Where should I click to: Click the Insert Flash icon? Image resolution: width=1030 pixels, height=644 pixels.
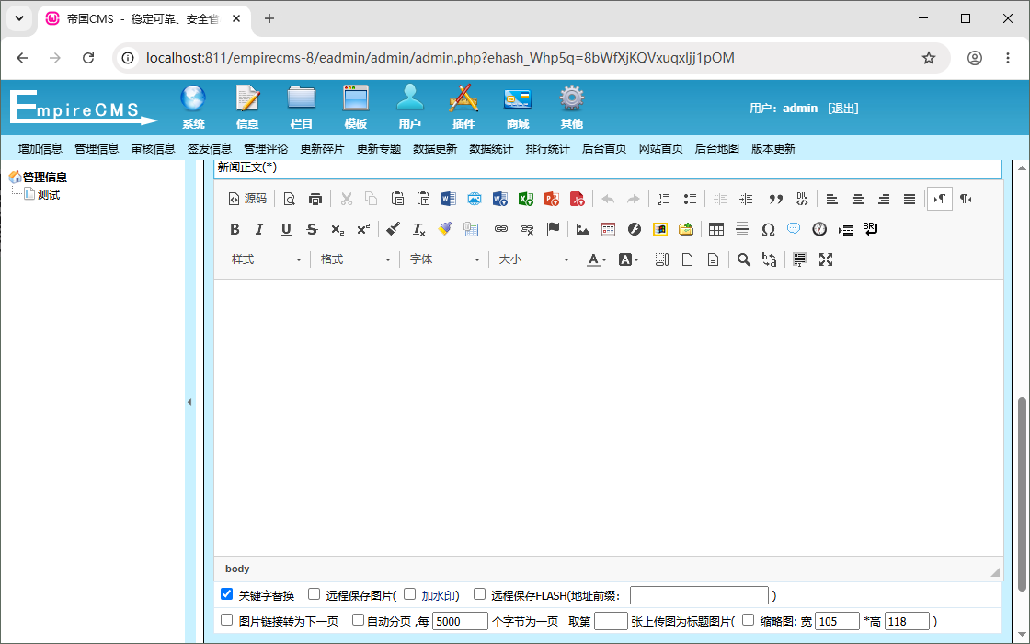click(634, 229)
